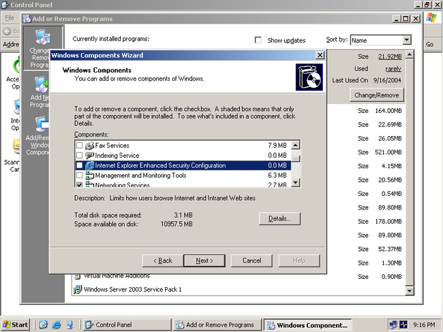443x332 pixels.
Task: Select the Fax Services row text
Action: (x=112, y=146)
